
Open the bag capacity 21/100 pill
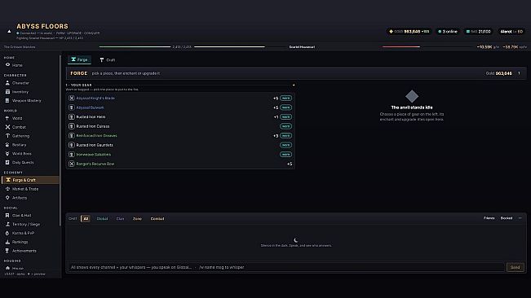point(478,32)
